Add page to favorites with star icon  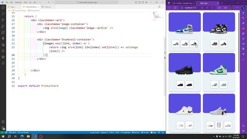click(212, 8)
